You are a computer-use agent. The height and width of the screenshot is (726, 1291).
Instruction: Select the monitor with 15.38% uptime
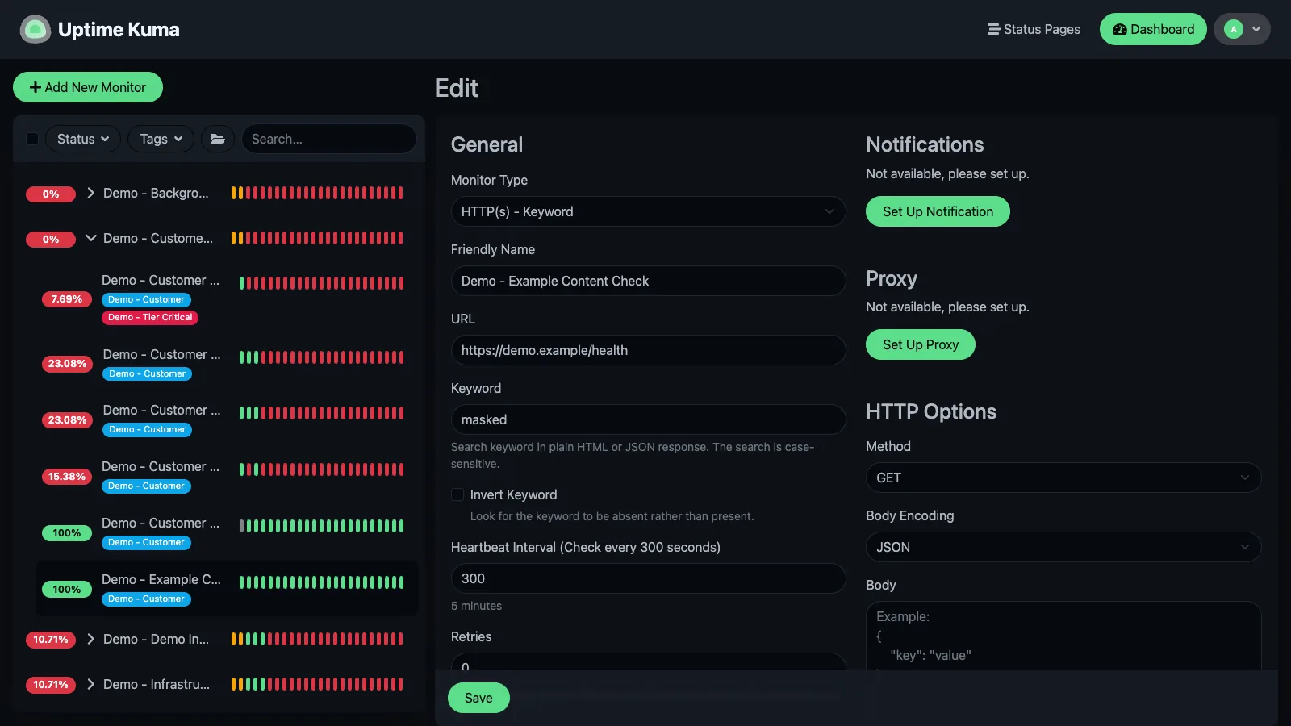[227, 476]
